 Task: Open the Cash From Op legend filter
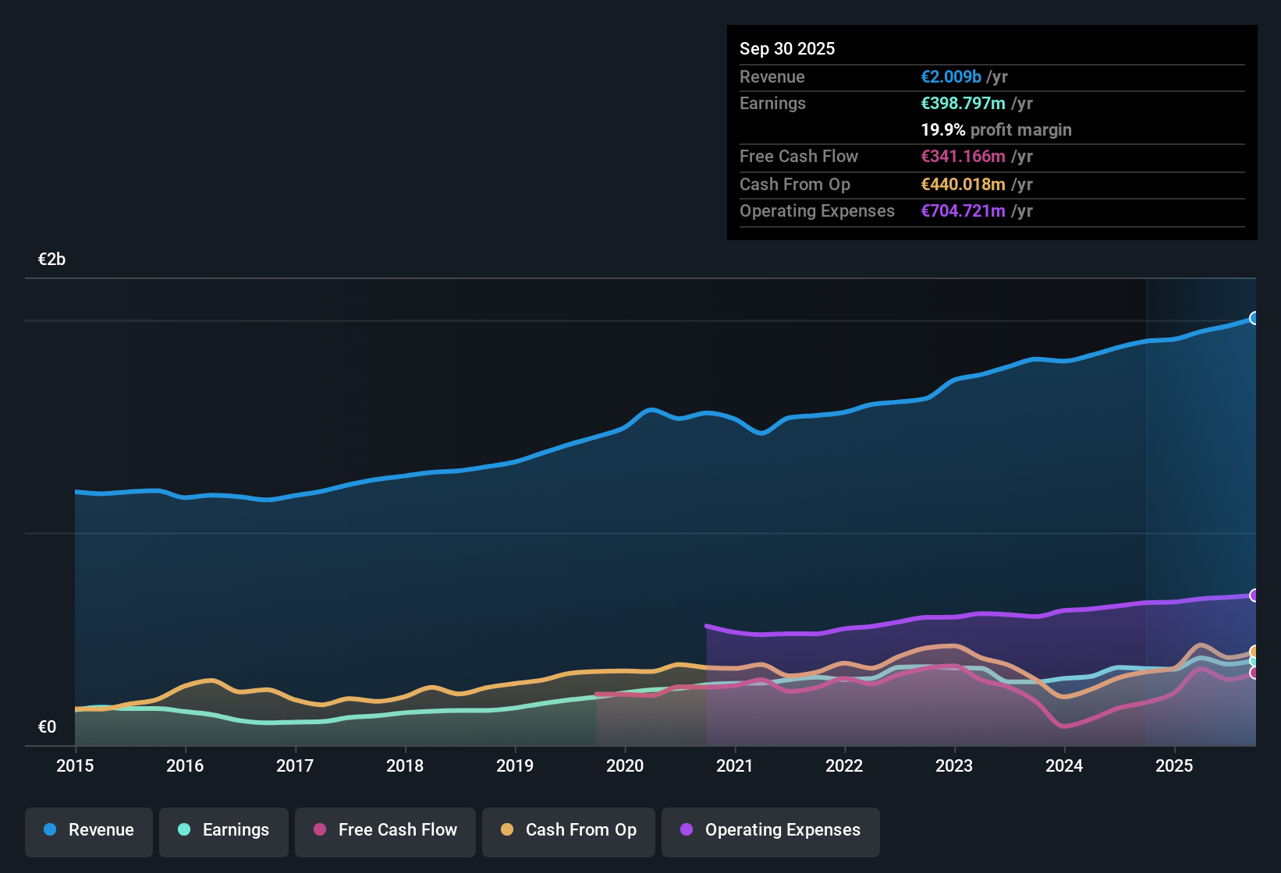tap(568, 832)
